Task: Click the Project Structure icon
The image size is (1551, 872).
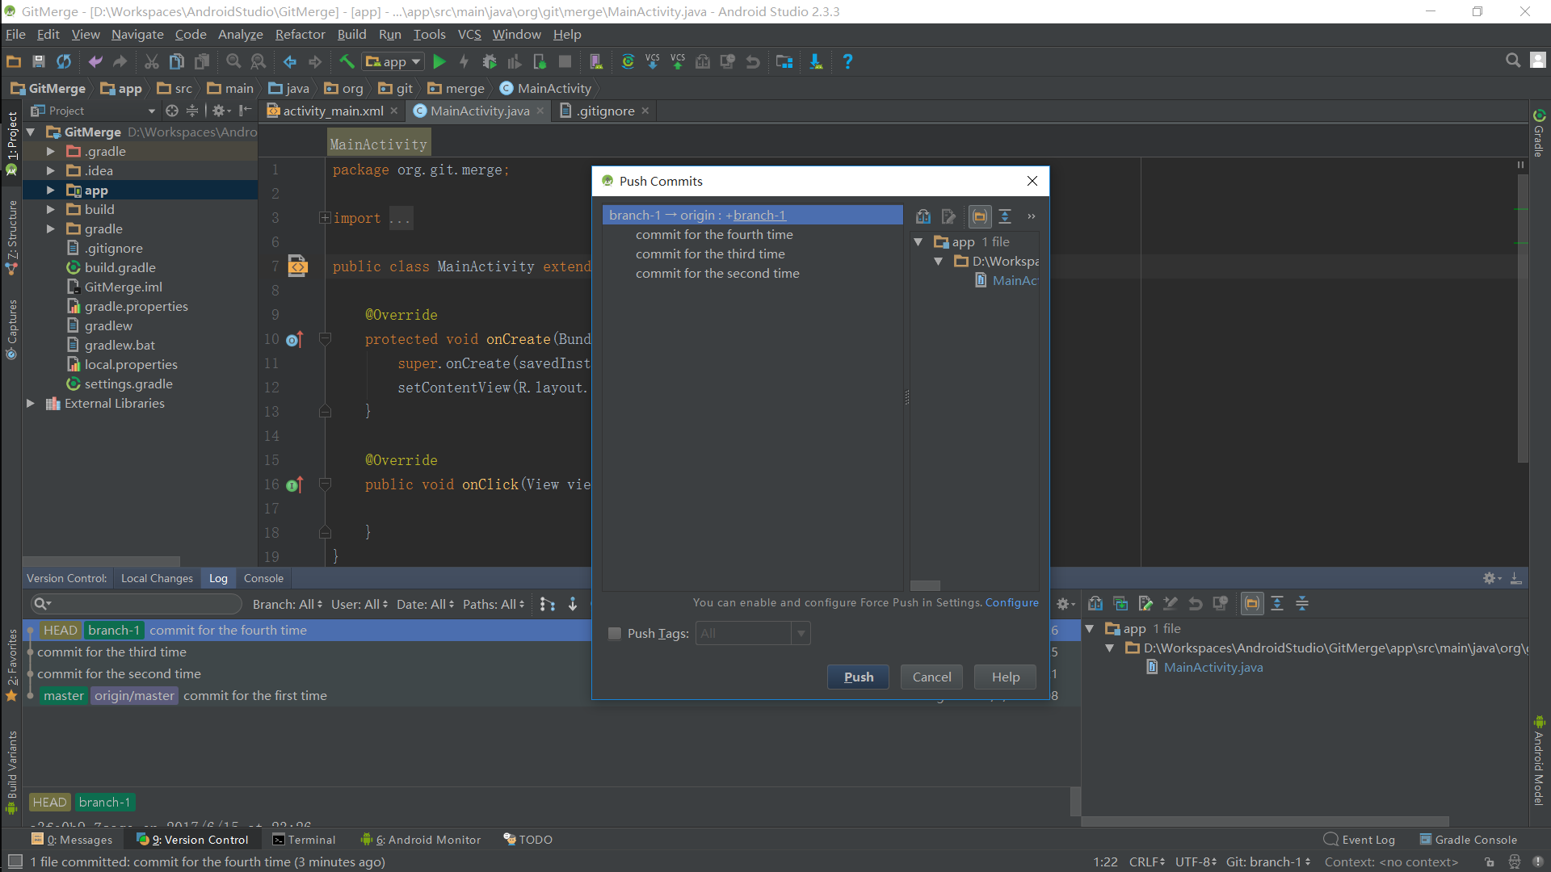Action: pyautogui.click(x=784, y=61)
